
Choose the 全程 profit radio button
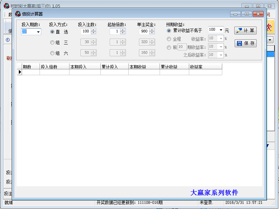169,39
